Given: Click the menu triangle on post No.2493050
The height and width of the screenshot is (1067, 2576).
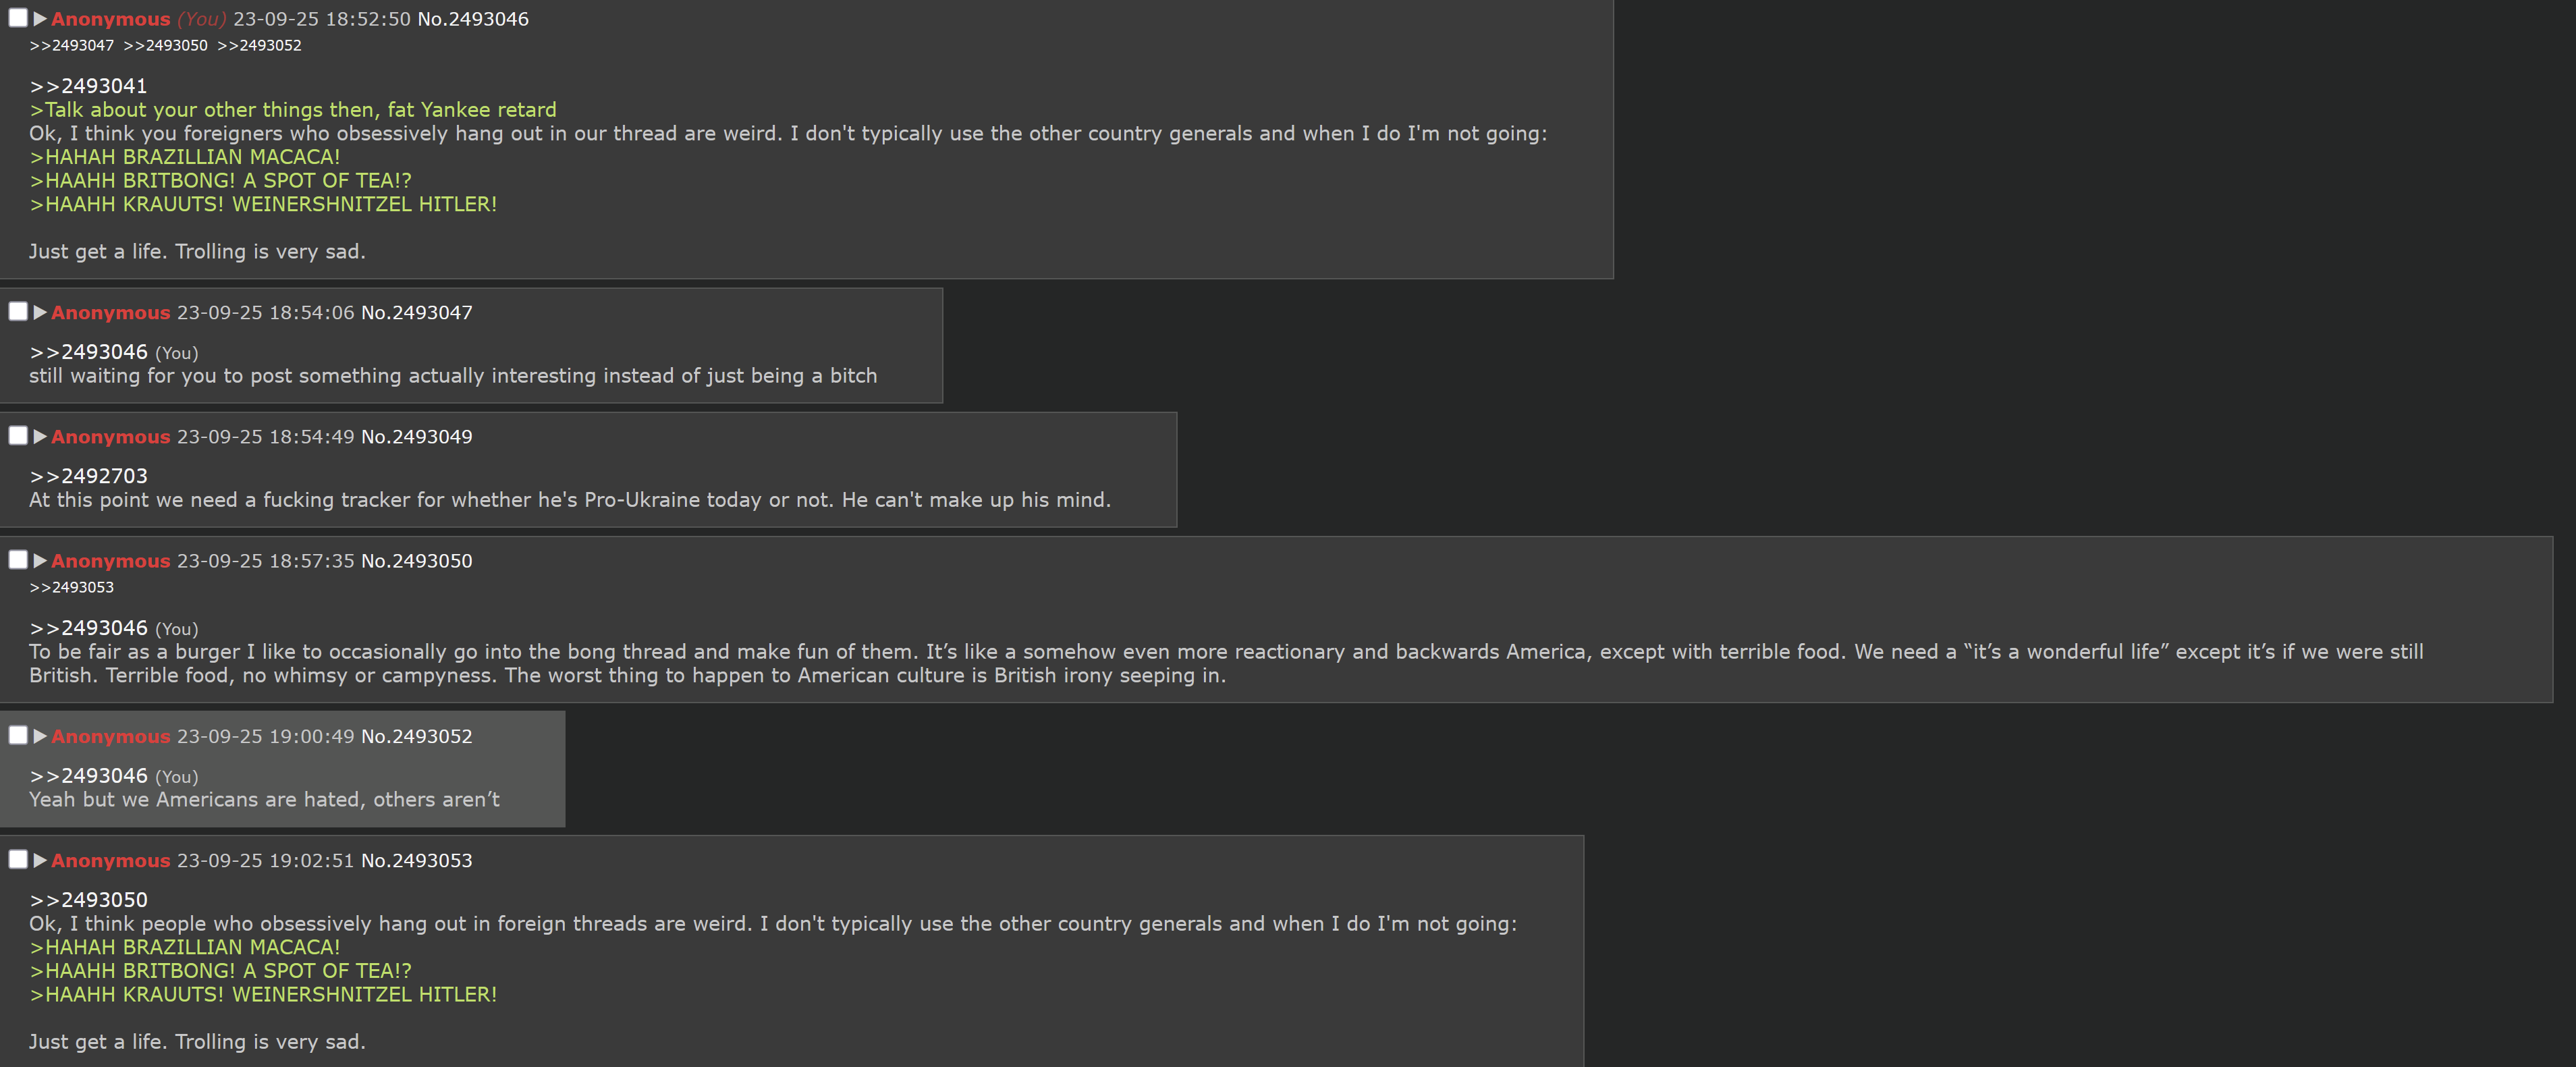Looking at the screenshot, I should tap(40, 560).
